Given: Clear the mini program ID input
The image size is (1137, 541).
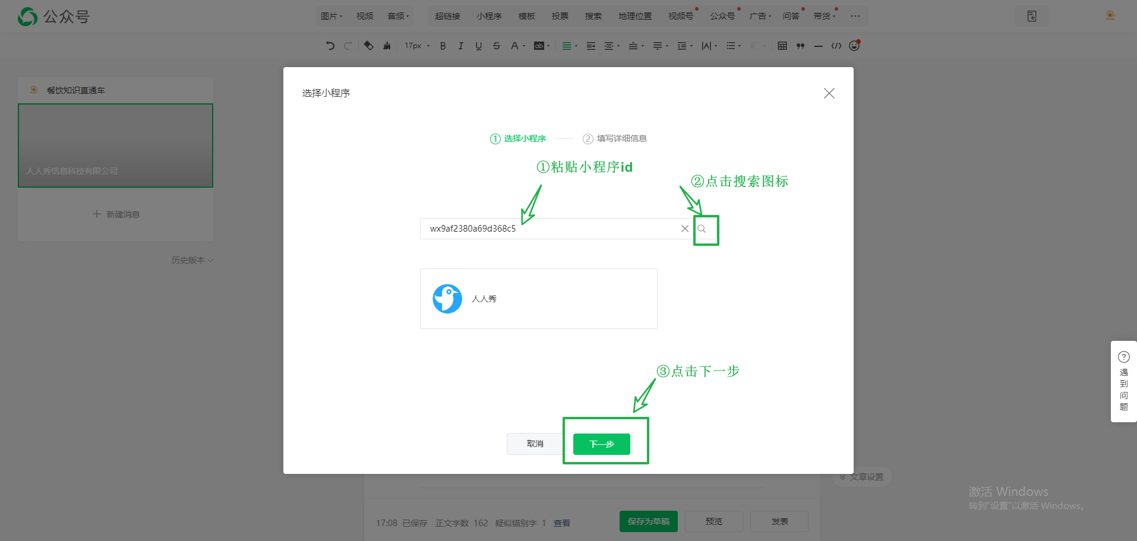Looking at the screenshot, I should click(685, 229).
